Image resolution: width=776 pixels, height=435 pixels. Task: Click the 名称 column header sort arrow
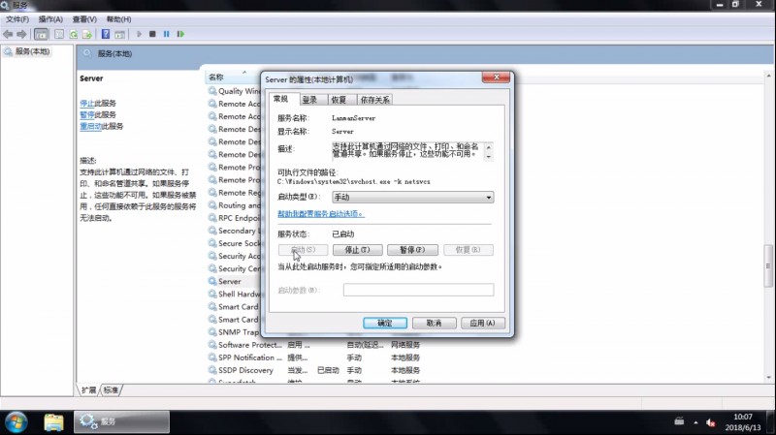coord(244,73)
